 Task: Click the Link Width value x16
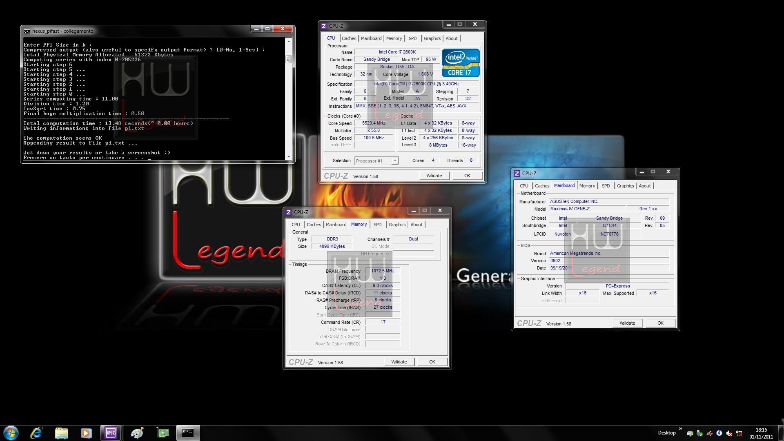coord(582,293)
